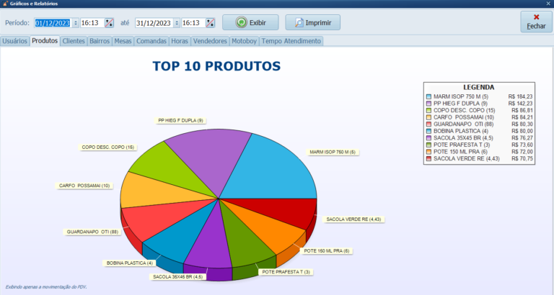Viewport: 554px width, 295px height.
Task: Click pie label 'PP HIEG F DUPLA (9)'
Action: (x=180, y=121)
